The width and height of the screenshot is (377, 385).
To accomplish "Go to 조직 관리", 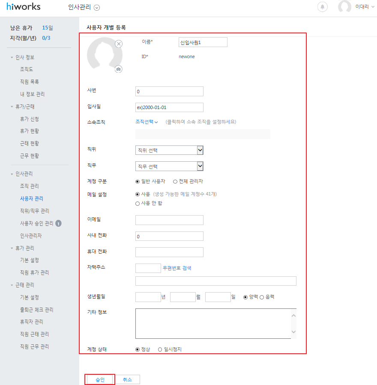I will click(29, 186).
